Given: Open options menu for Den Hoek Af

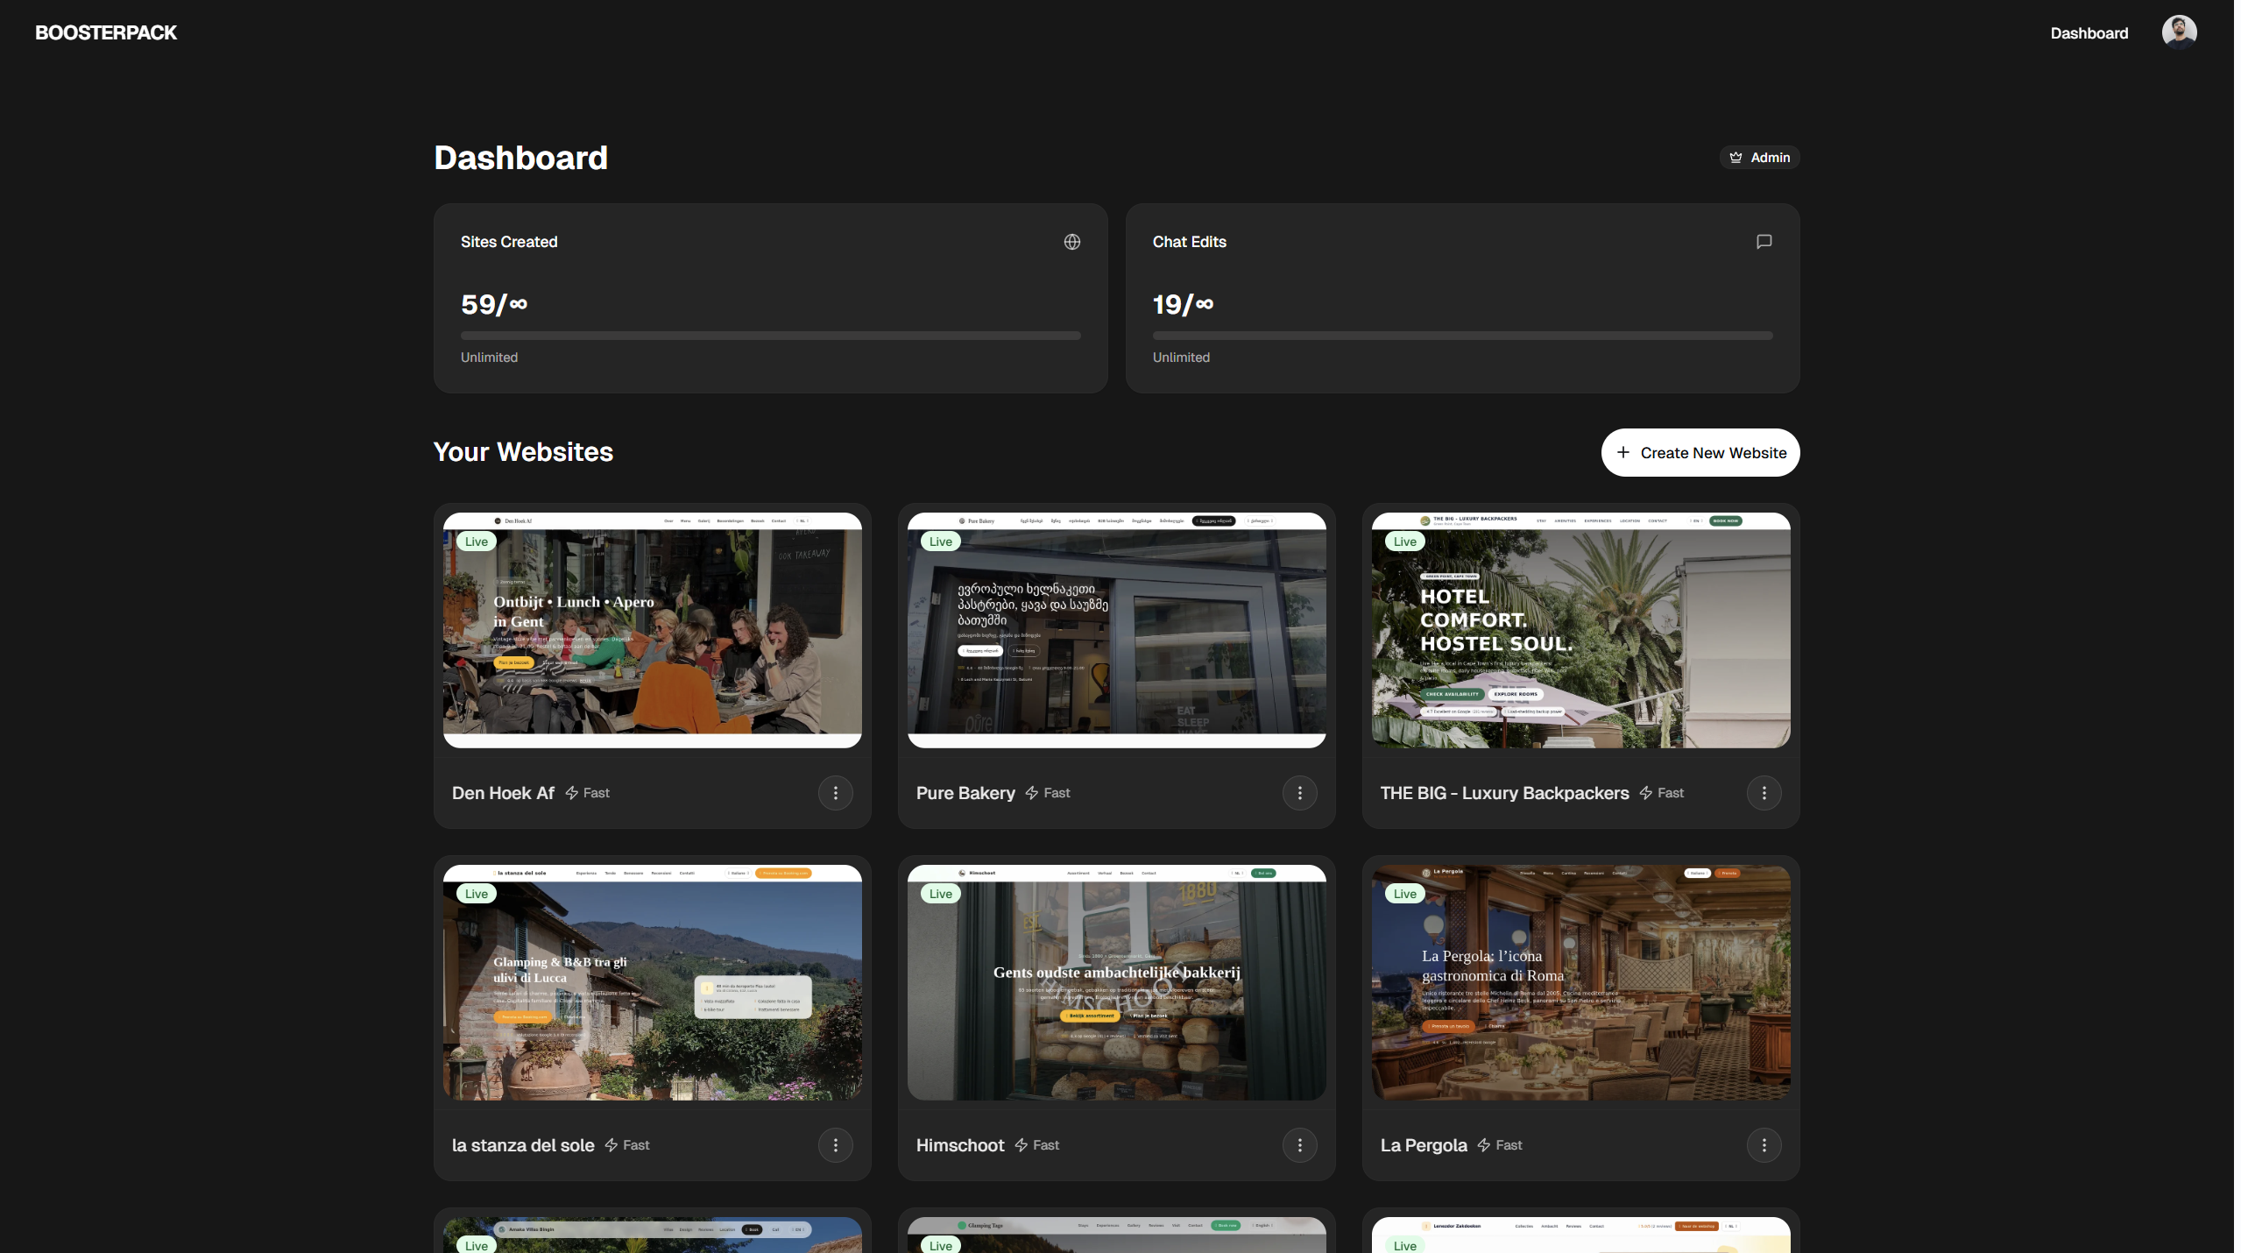Looking at the screenshot, I should [x=835, y=793].
